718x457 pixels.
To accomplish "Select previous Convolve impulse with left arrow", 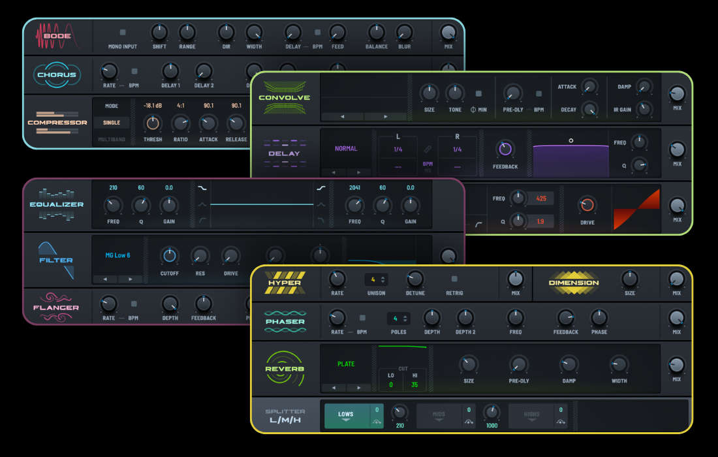I will coord(342,116).
